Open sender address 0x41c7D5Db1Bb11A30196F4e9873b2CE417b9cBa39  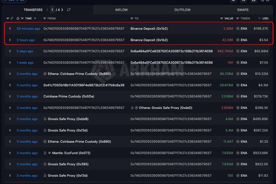coord(84,85)
